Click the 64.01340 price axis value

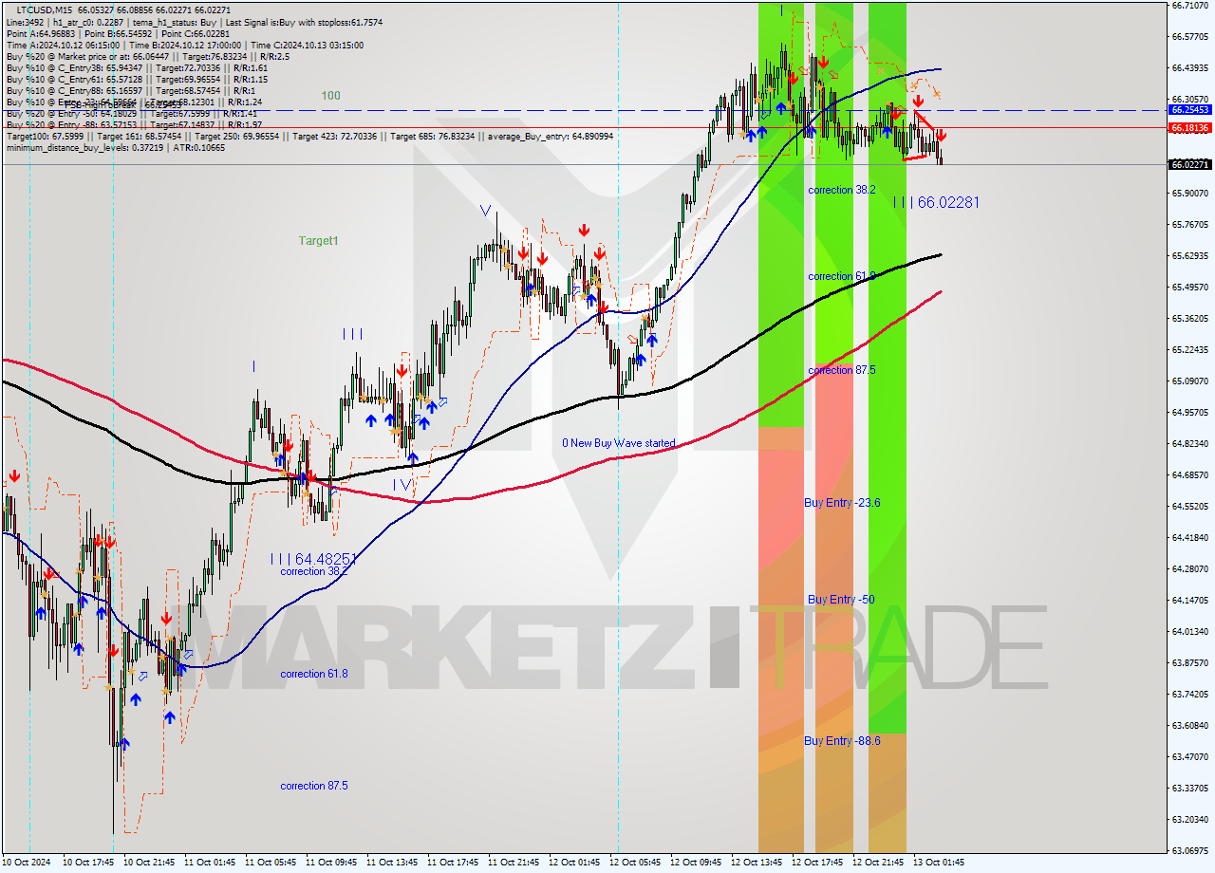(1189, 631)
